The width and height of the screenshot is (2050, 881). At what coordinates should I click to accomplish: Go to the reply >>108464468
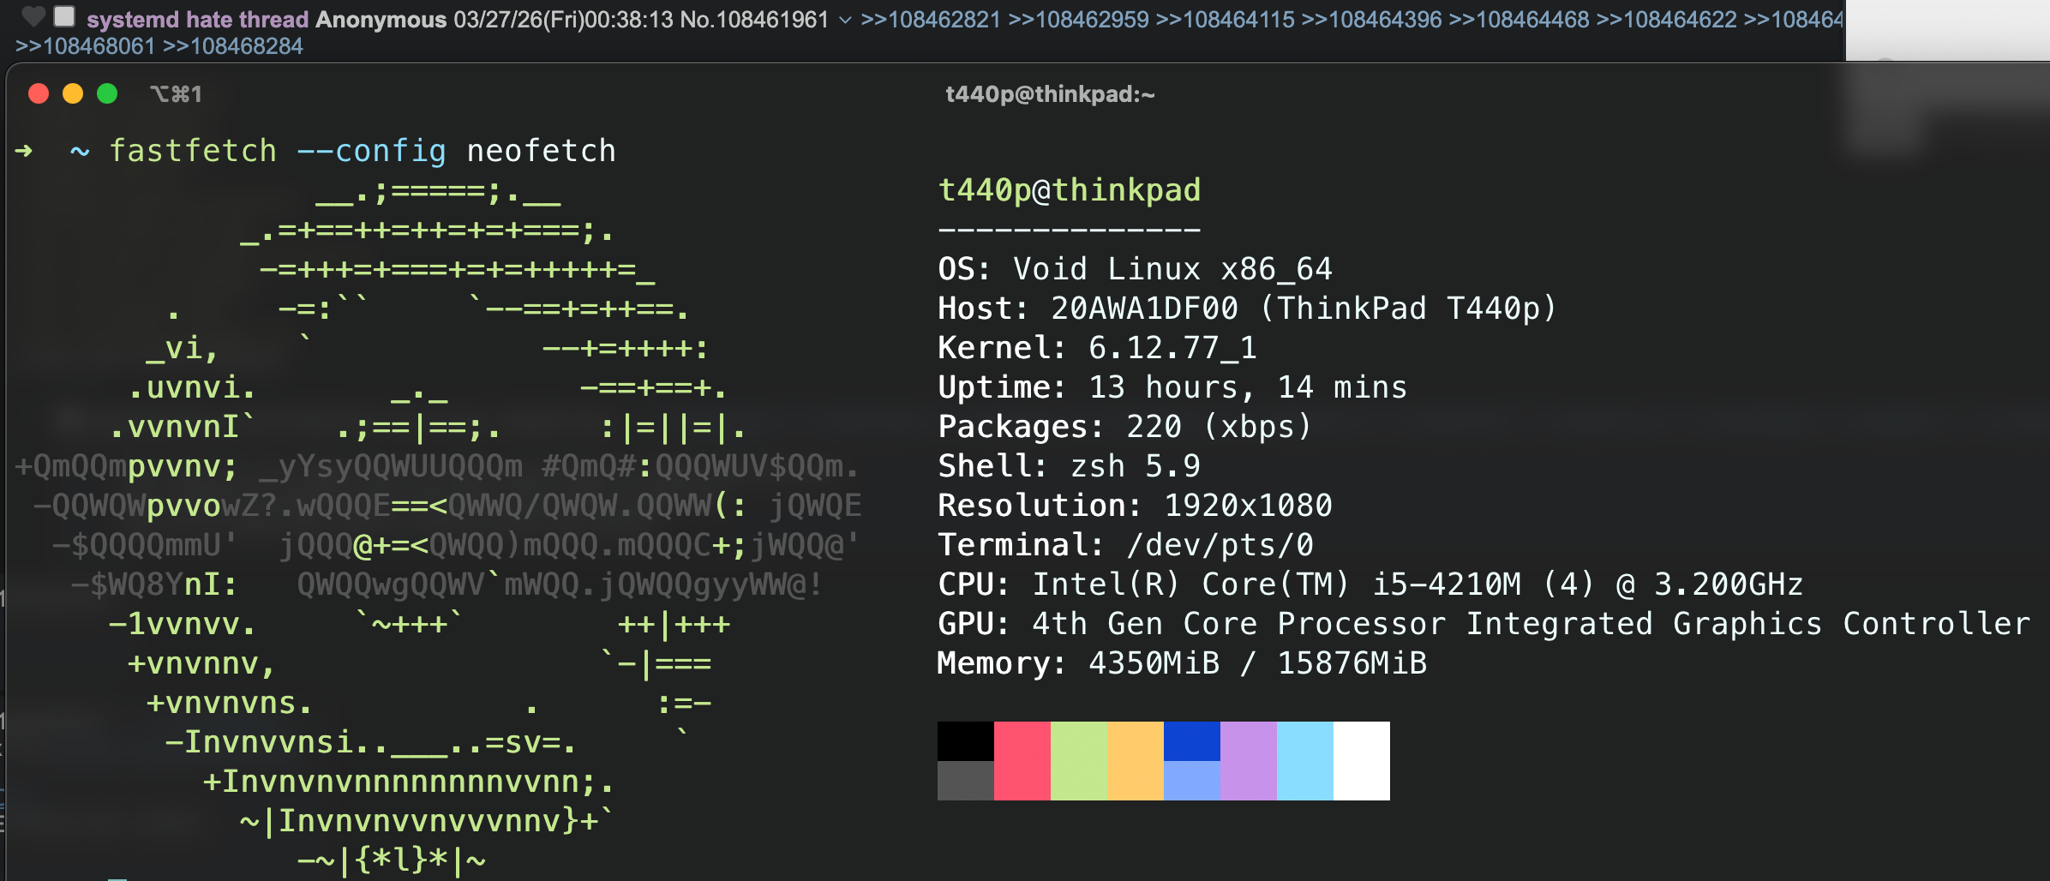(x=1520, y=19)
